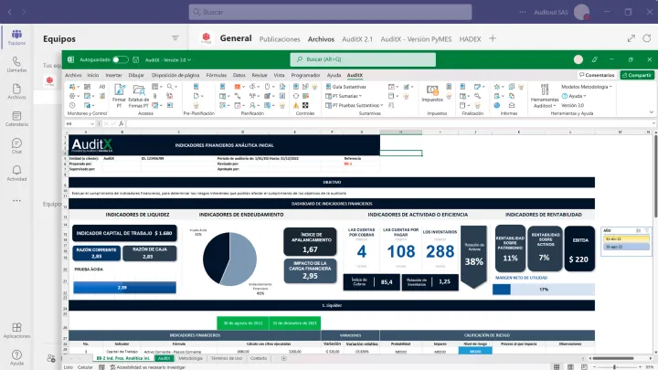Open the PT Pruebas Sustantivas dropdown
This screenshot has width=658, height=370.
coord(355,105)
